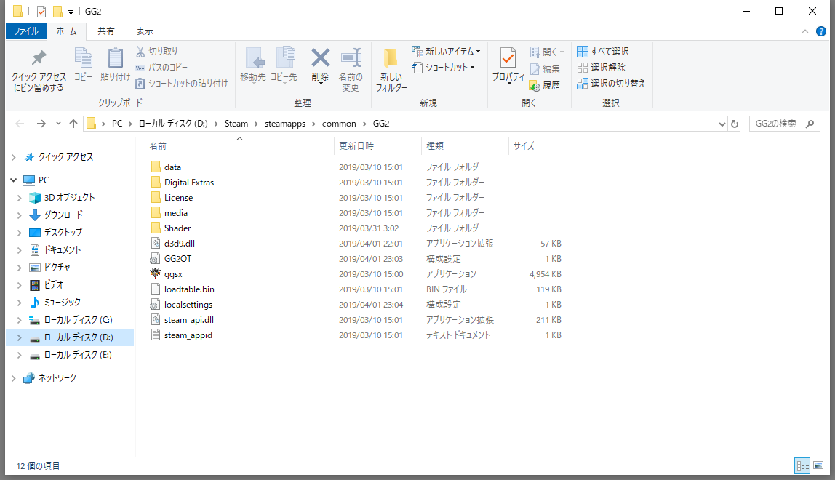Click the ggsx application file
The image size is (835, 480).
(174, 274)
